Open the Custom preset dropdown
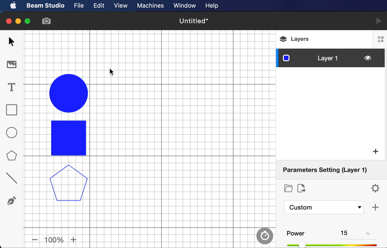 (x=324, y=207)
